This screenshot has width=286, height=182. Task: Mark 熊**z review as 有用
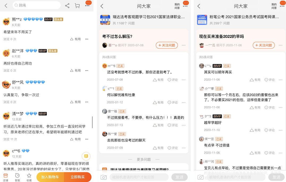coord(75,39)
